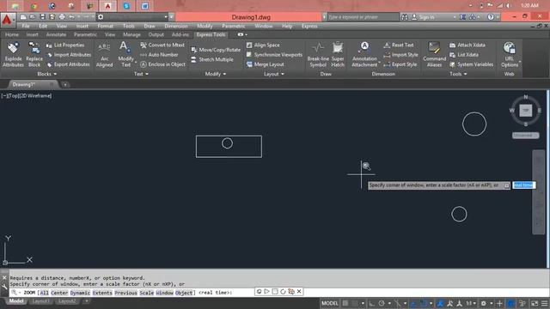Choose the All zoom option
The width and height of the screenshot is (550, 309).
(x=44, y=293)
